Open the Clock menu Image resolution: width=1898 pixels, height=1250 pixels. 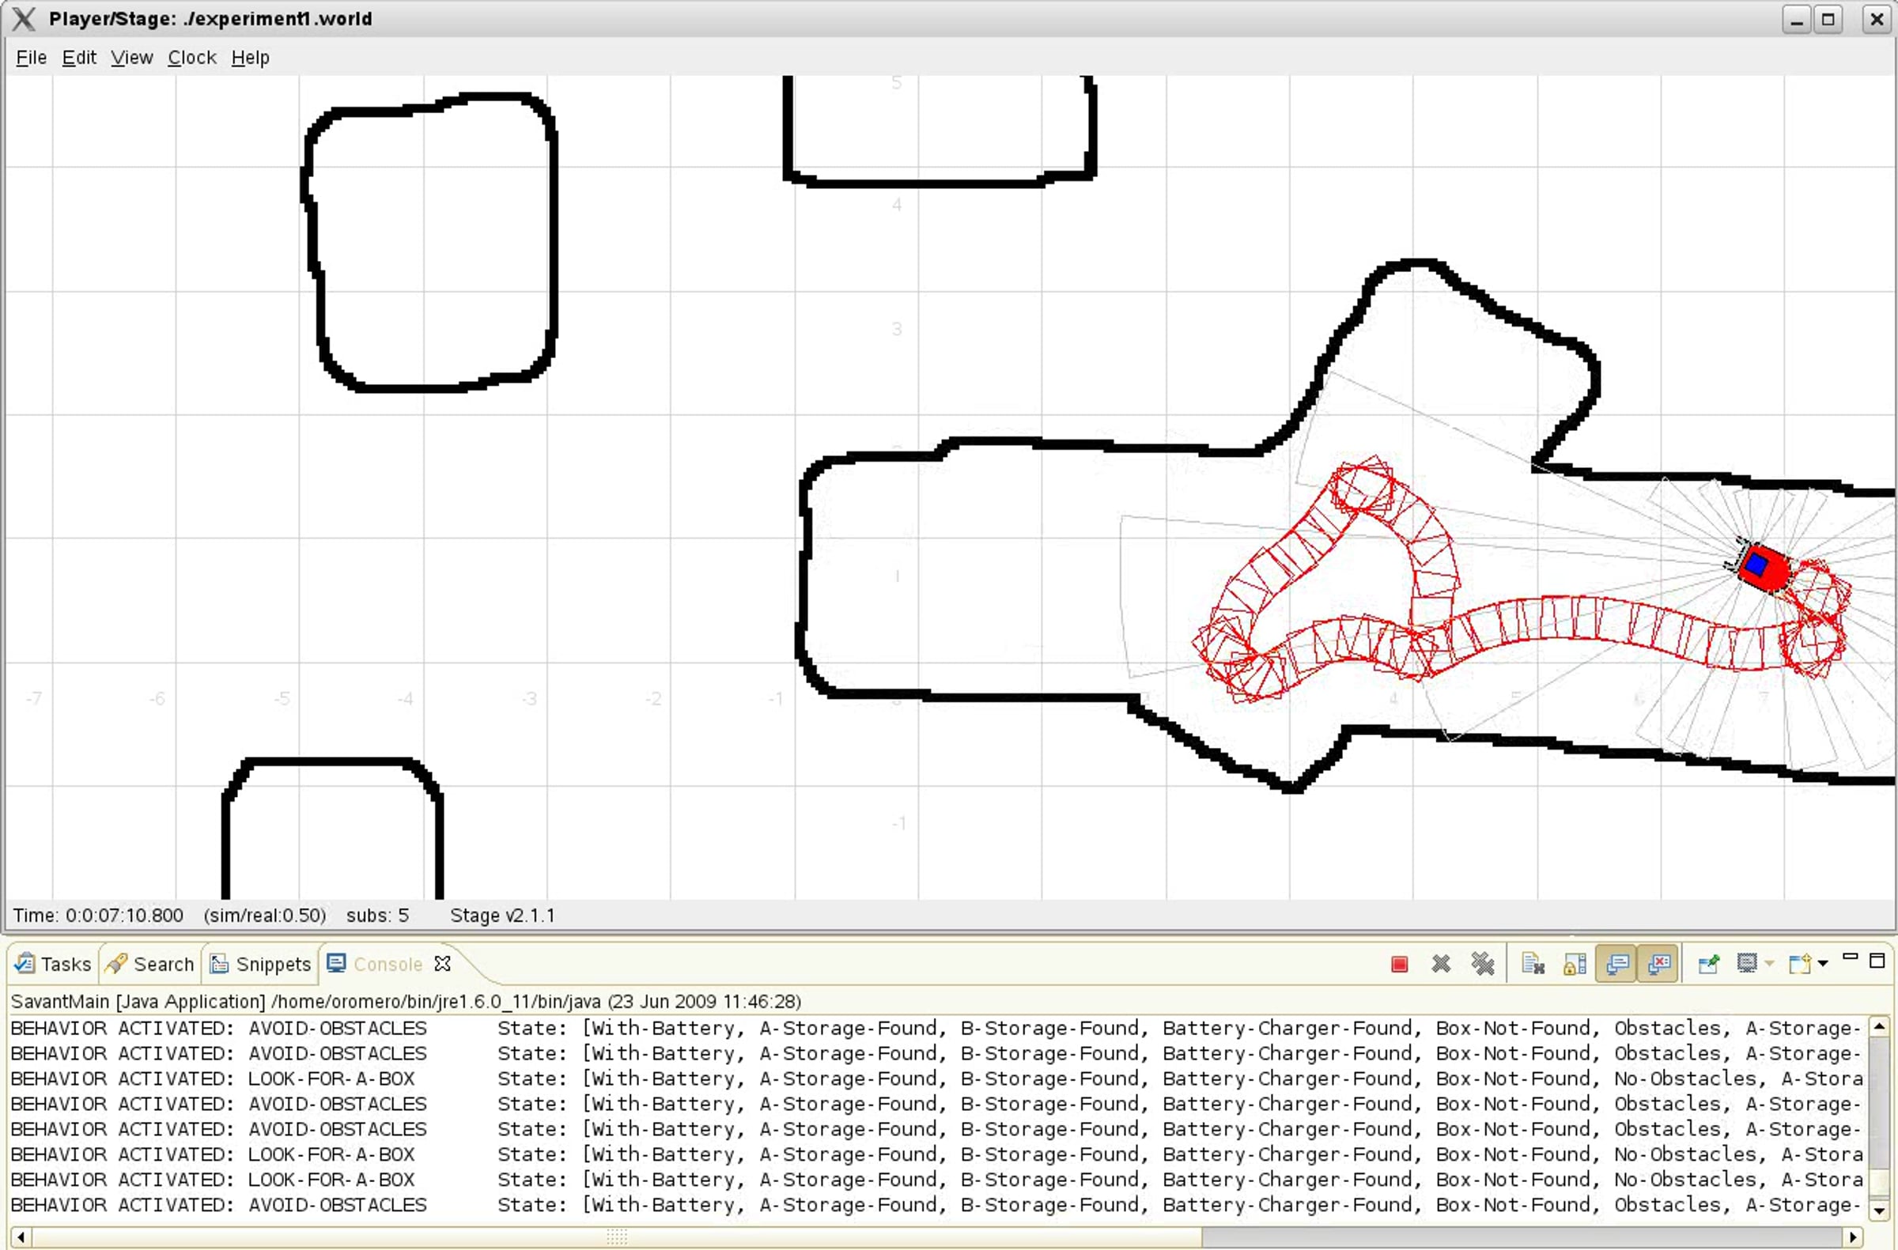click(x=191, y=58)
